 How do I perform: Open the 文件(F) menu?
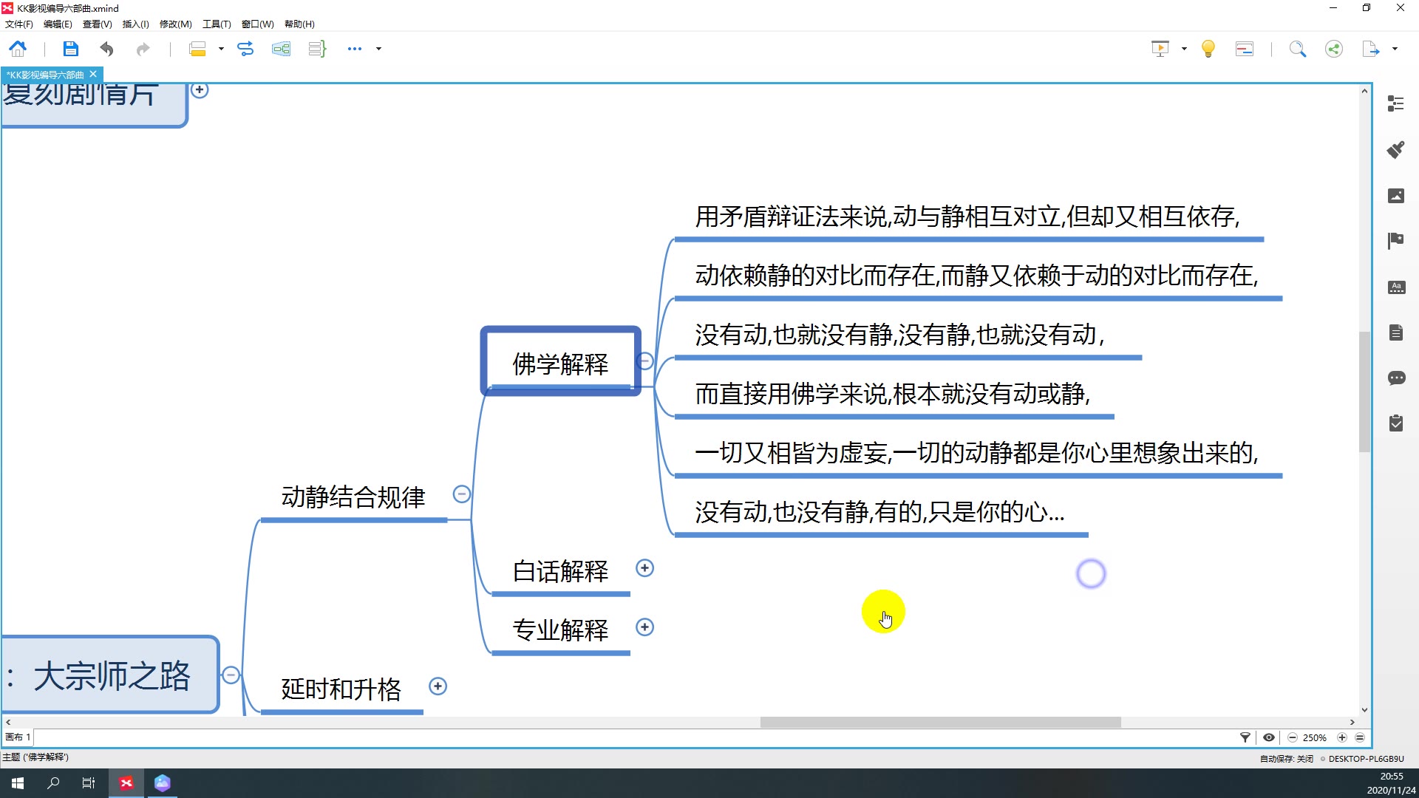coord(19,24)
